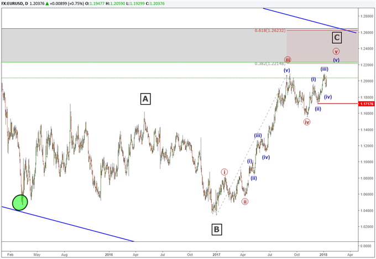Click the 1.26000 price axis label
Viewport: 376px width, 259px height.
[x=367, y=33]
